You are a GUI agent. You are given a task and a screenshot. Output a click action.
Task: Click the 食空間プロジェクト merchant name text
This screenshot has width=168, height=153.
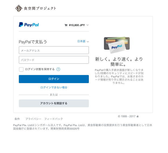click(x=40, y=8)
